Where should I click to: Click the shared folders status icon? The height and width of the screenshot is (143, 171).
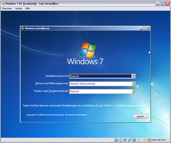click(134, 140)
